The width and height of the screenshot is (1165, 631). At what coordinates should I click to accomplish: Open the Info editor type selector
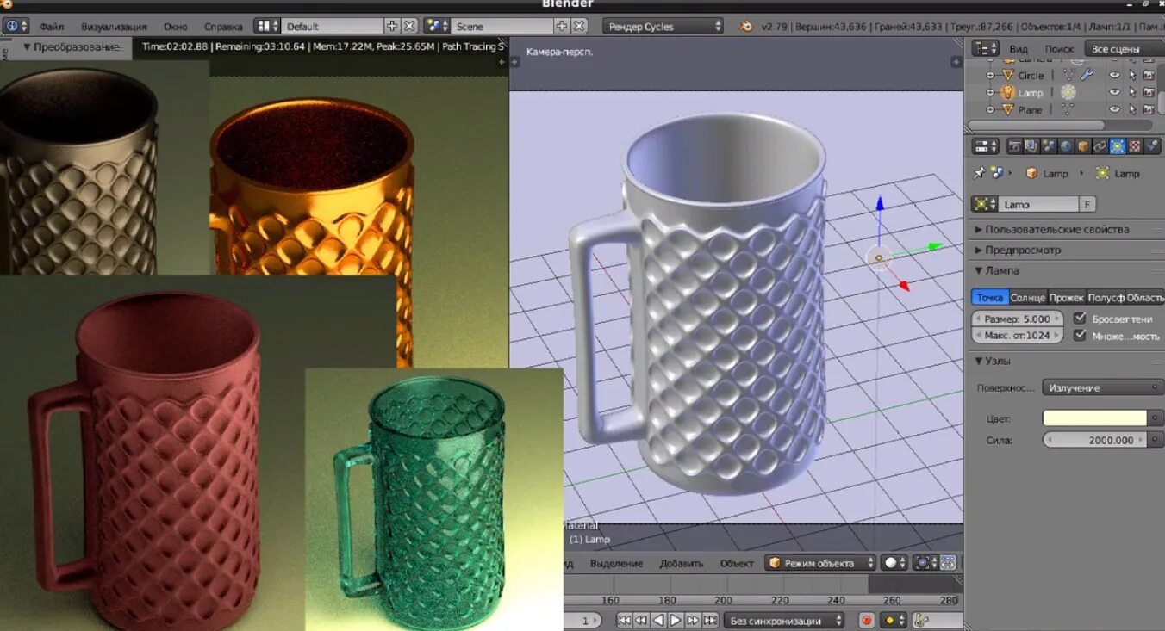(x=16, y=26)
